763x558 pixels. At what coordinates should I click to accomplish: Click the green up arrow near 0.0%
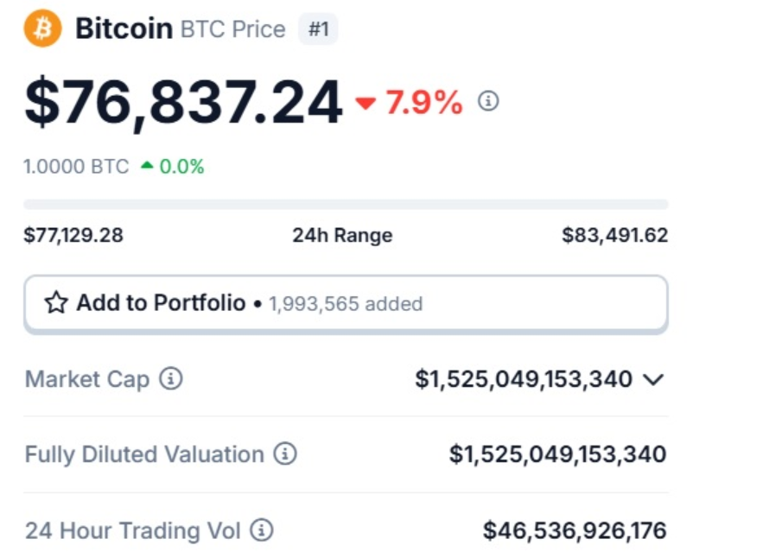tap(147, 166)
